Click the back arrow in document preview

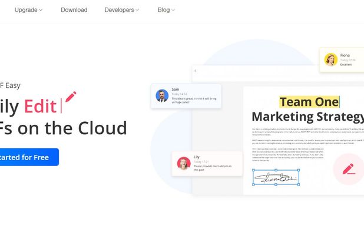click(x=195, y=71)
